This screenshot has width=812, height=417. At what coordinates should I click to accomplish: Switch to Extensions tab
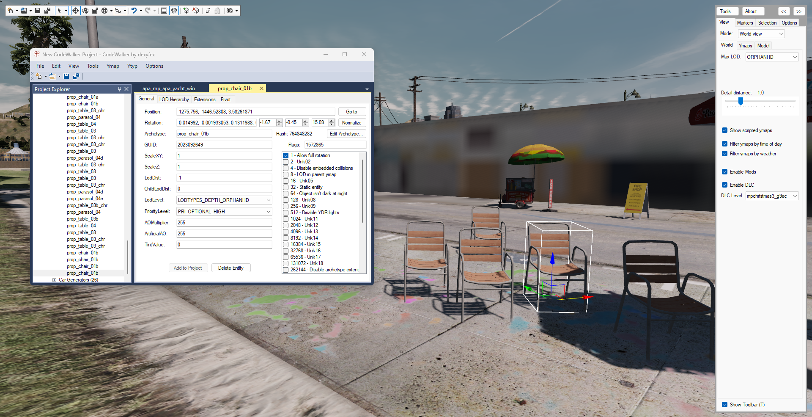click(205, 99)
